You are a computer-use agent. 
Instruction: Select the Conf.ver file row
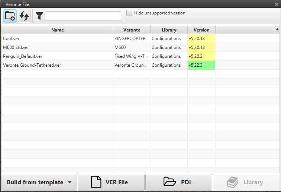tap(140, 39)
